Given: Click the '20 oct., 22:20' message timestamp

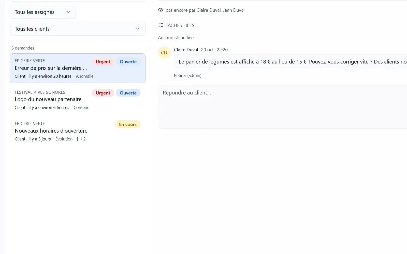Looking at the screenshot, I should [214, 50].
